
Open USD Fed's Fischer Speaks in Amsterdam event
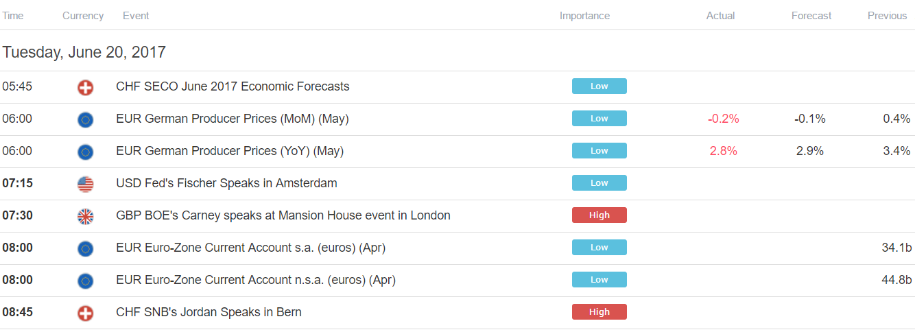(x=226, y=183)
